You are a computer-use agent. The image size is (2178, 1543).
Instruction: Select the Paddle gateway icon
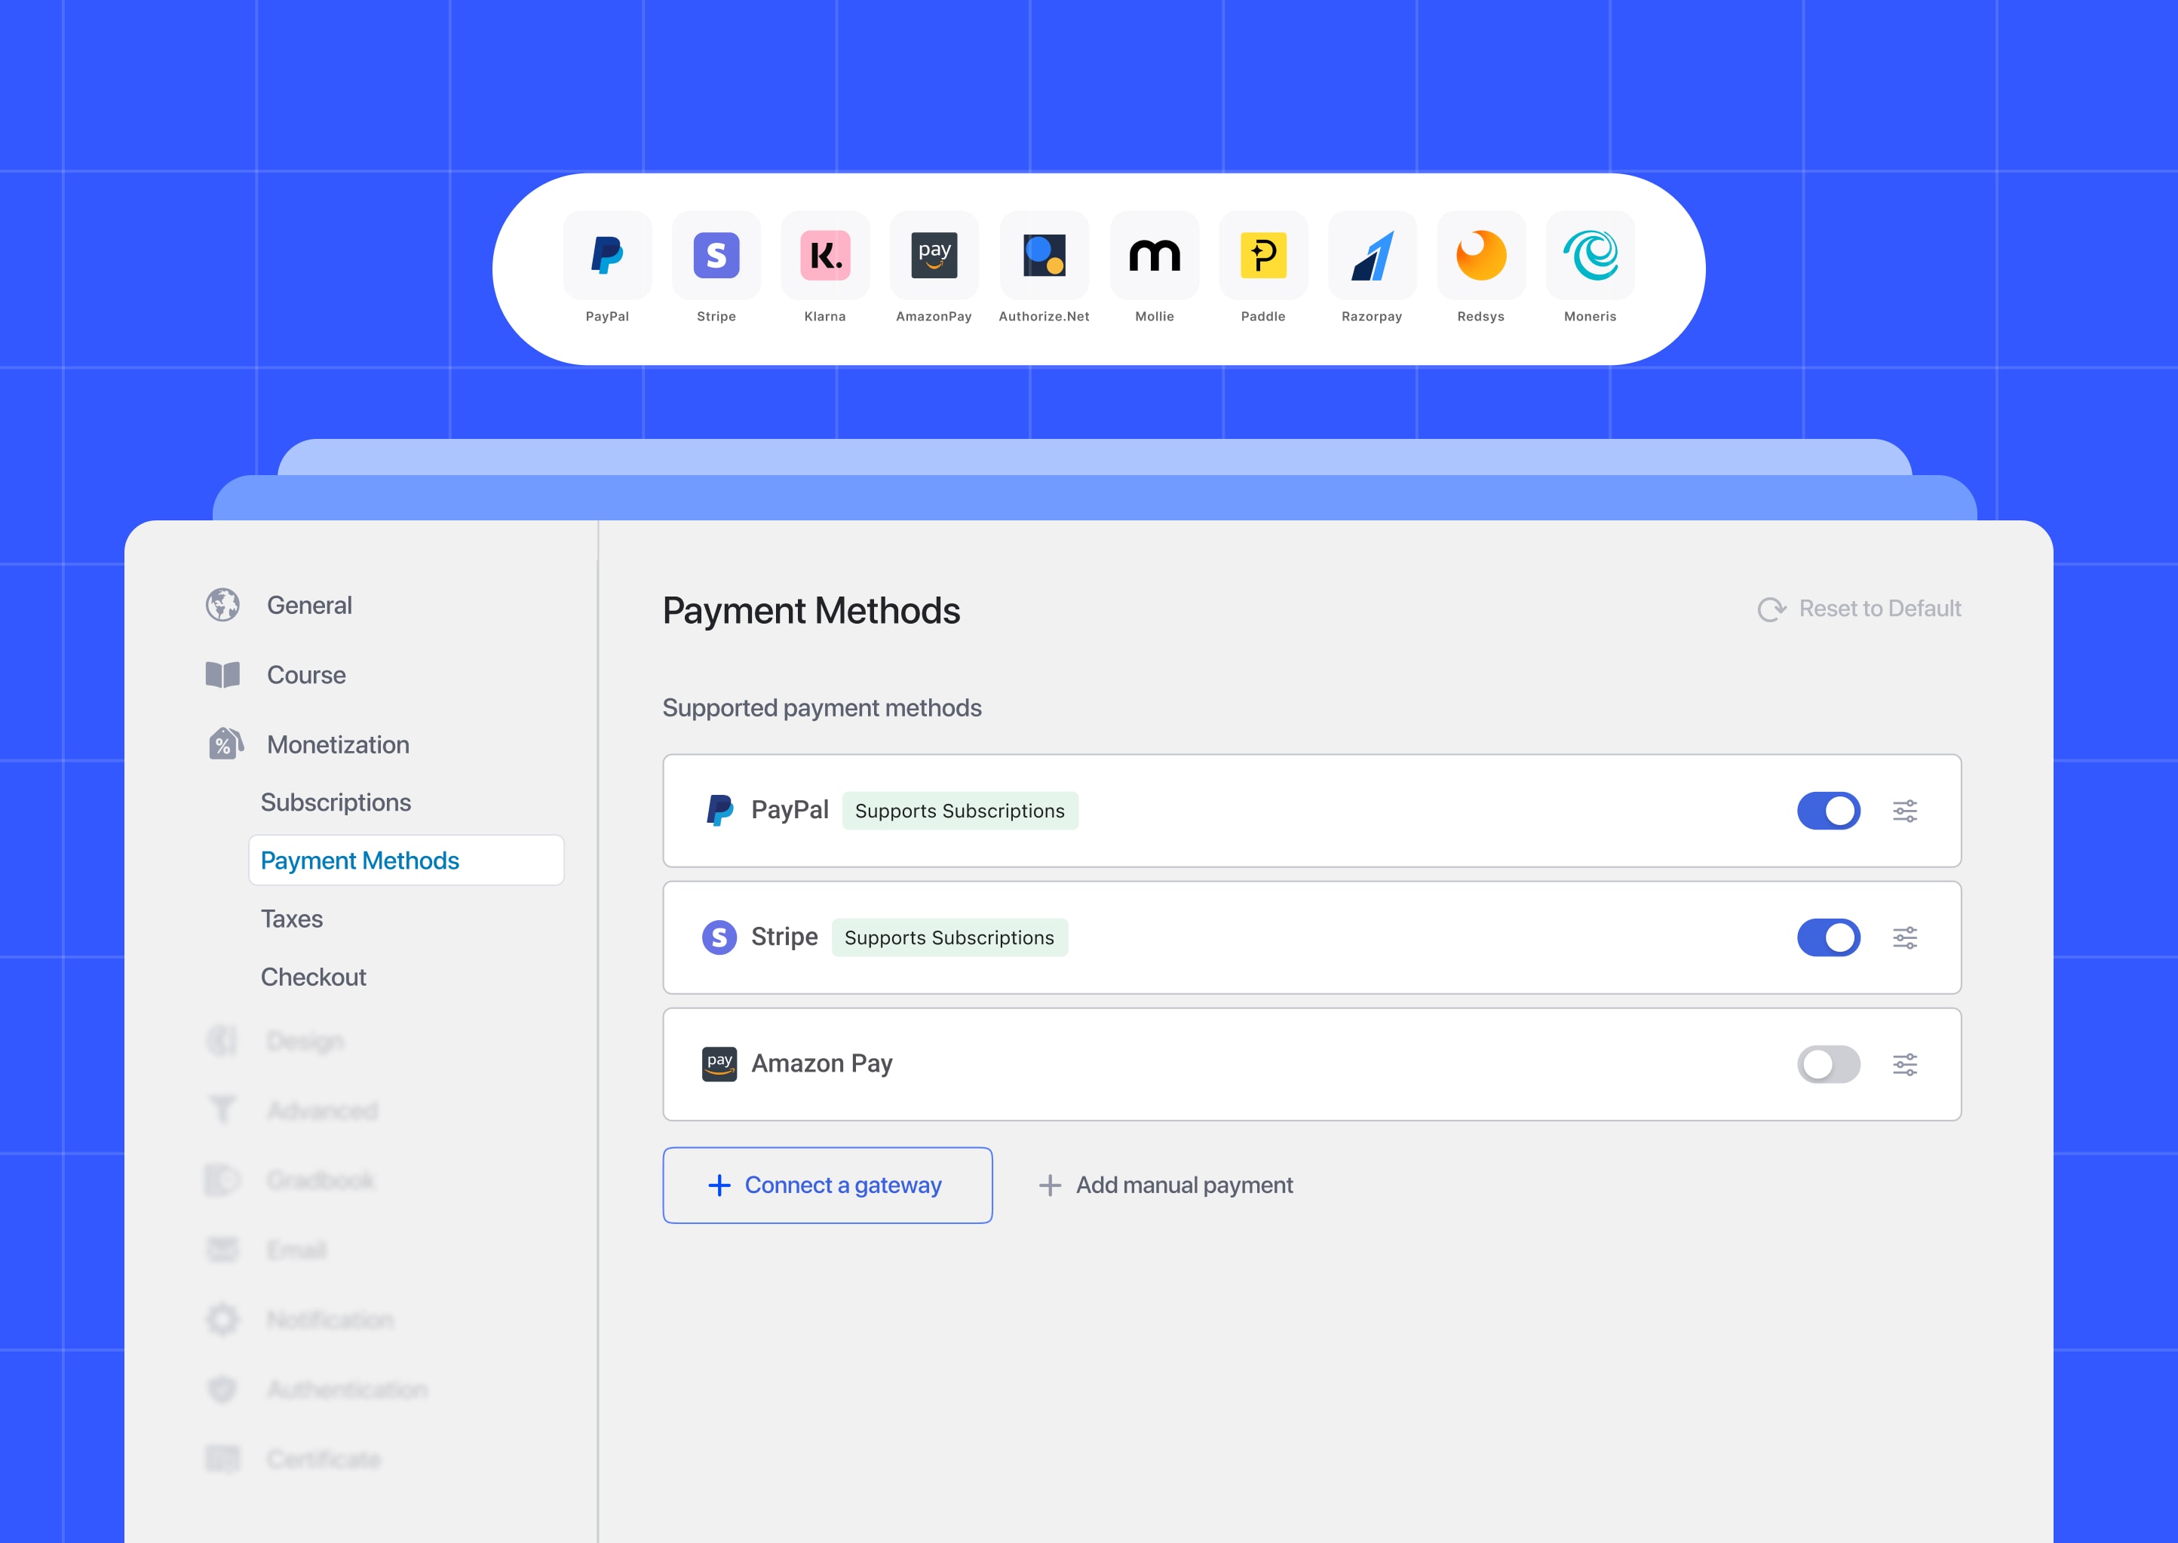coord(1263,255)
